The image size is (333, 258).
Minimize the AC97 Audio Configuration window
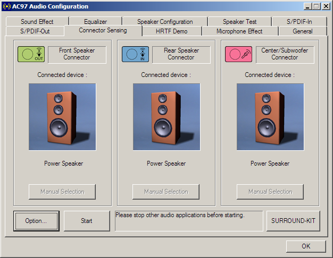click(x=307, y=6)
